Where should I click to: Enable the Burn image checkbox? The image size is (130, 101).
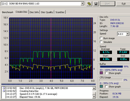(x=101, y=38)
